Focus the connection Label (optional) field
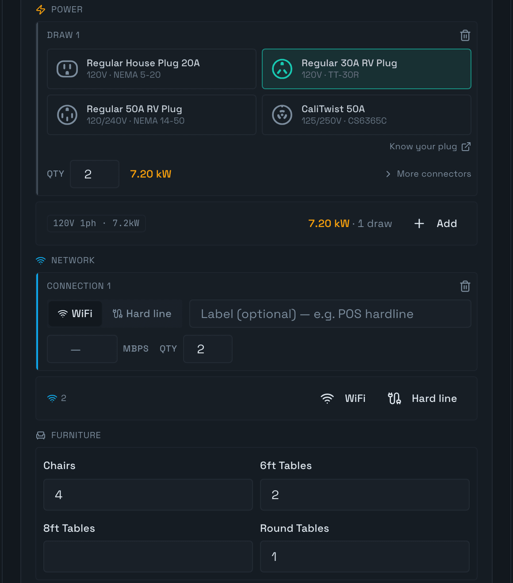This screenshot has height=583, width=513. click(x=330, y=314)
